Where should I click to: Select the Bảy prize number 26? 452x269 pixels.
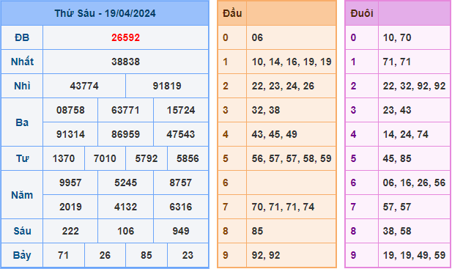105,256
